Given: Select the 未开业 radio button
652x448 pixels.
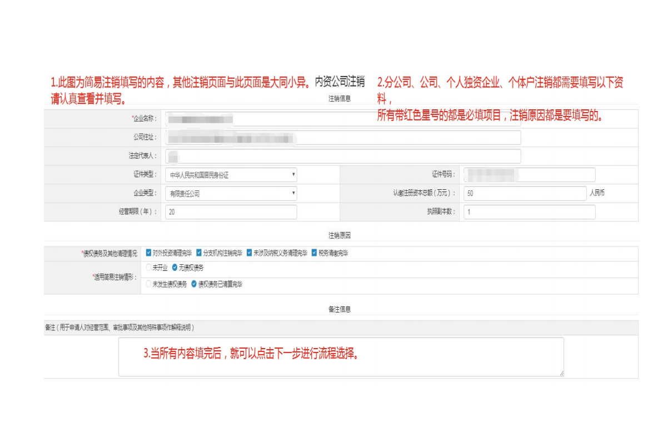Looking at the screenshot, I should pos(148,268).
